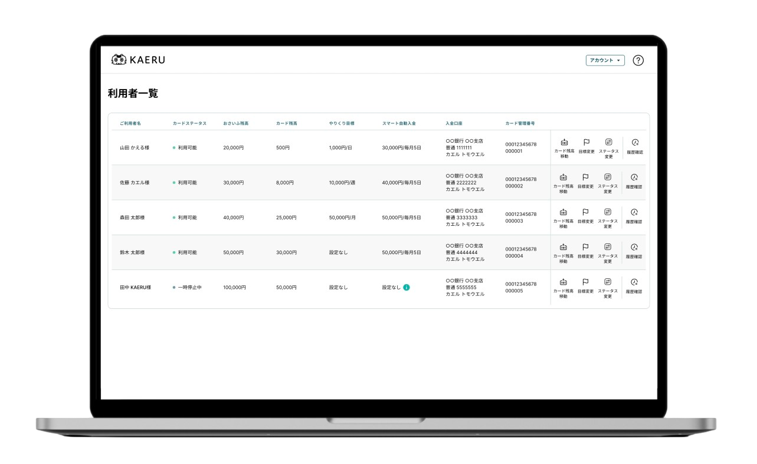Click the ご利用者名 column header
Screen dimensions: 757x464
tap(130, 123)
